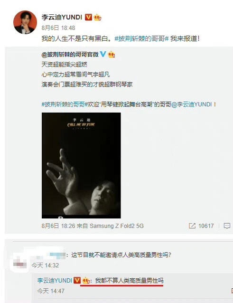233x303 pixels.
Task: Open 李云迪YUNDI profile avatar photo
Action: click(x=25, y=22)
